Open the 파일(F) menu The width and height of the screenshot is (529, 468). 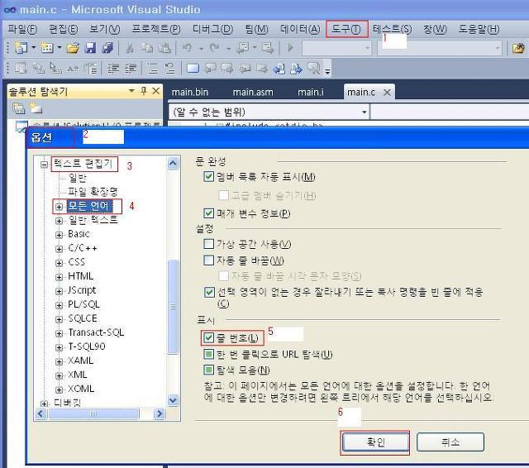(x=22, y=29)
